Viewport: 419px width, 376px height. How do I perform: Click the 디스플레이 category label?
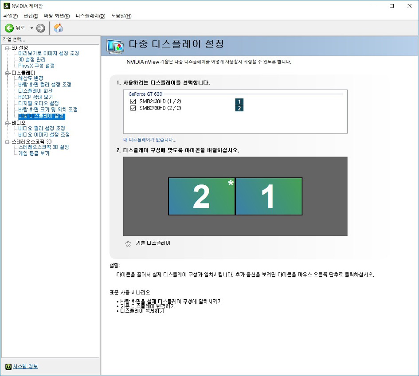pyautogui.click(x=23, y=73)
